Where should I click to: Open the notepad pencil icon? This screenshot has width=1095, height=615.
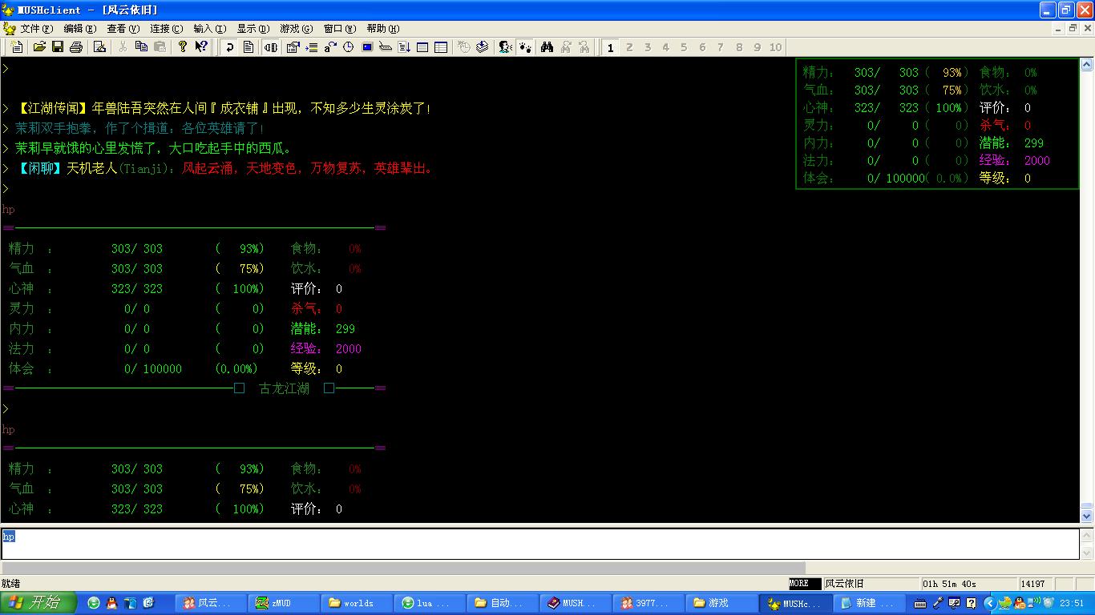click(x=99, y=47)
